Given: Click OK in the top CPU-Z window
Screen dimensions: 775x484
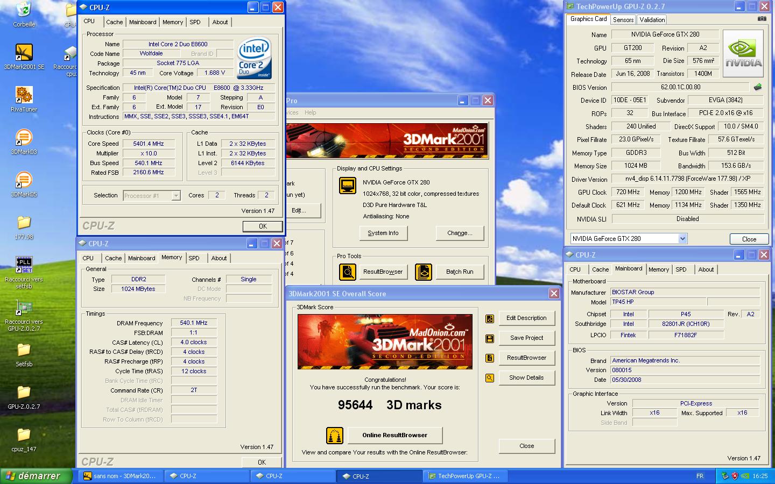Looking at the screenshot, I should coord(263,226).
